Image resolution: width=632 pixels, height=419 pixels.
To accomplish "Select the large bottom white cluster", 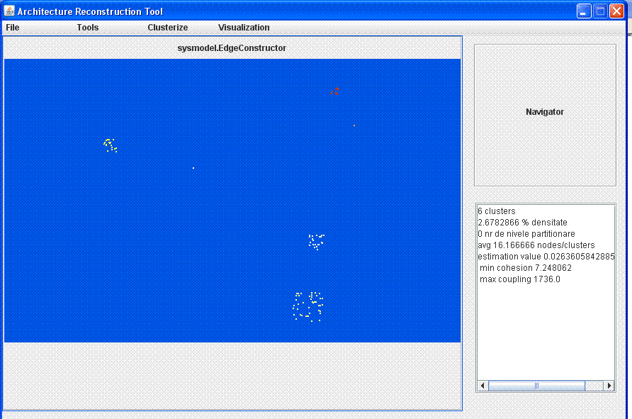I will pyautogui.click(x=308, y=306).
